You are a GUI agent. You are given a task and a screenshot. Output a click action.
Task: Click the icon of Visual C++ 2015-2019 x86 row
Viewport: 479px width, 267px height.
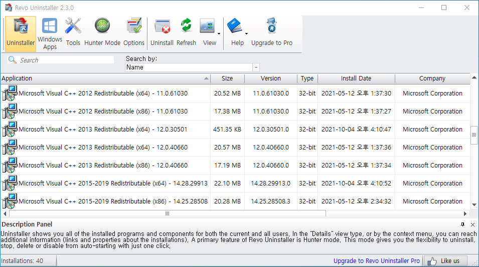[x=10, y=201]
